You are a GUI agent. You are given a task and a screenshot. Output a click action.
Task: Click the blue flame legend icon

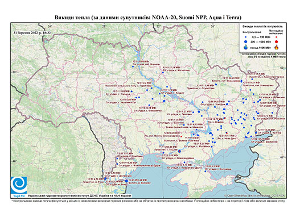point(246,47)
